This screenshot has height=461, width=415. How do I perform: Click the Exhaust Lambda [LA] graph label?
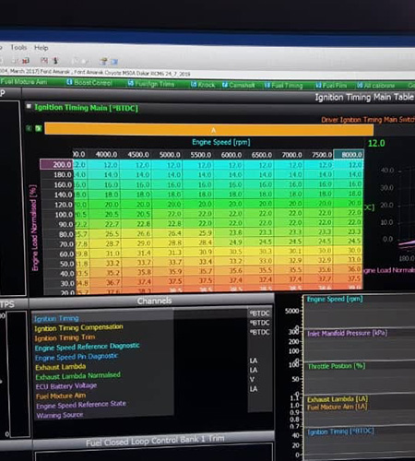click(x=338, y=399)
